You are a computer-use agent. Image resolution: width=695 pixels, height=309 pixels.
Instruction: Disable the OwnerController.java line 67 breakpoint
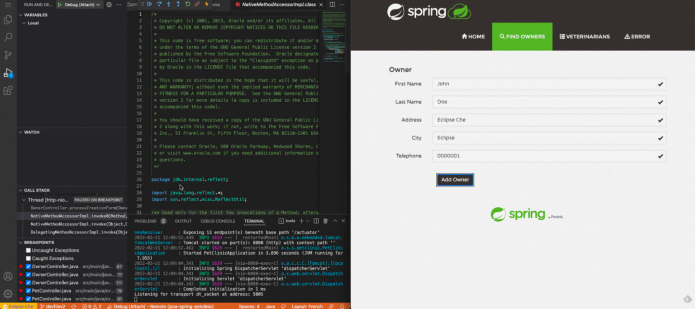(x=29, y=266)
